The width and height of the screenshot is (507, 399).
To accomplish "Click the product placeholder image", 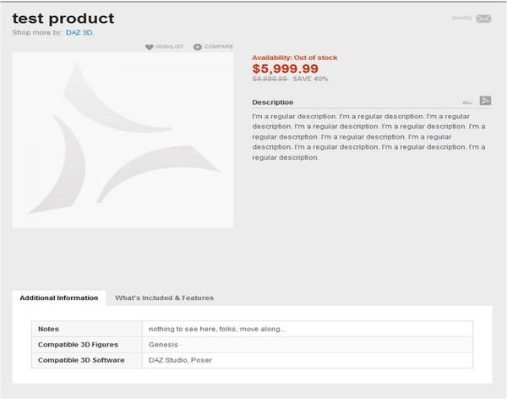I will pyautogui.click(x=123, y=140).
